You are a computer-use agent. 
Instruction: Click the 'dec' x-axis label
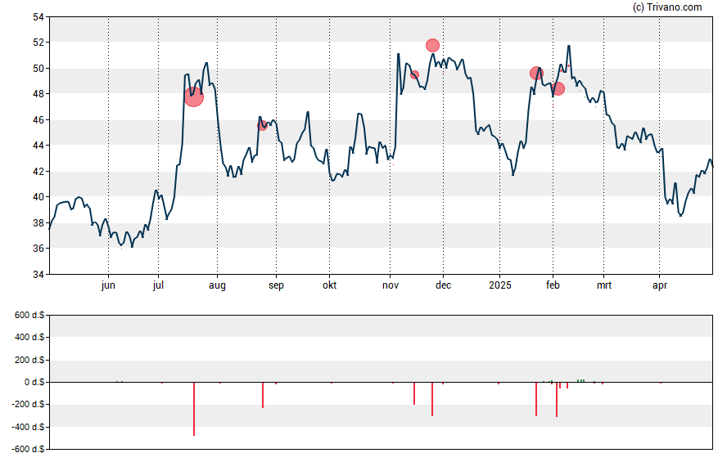point(443,285)
